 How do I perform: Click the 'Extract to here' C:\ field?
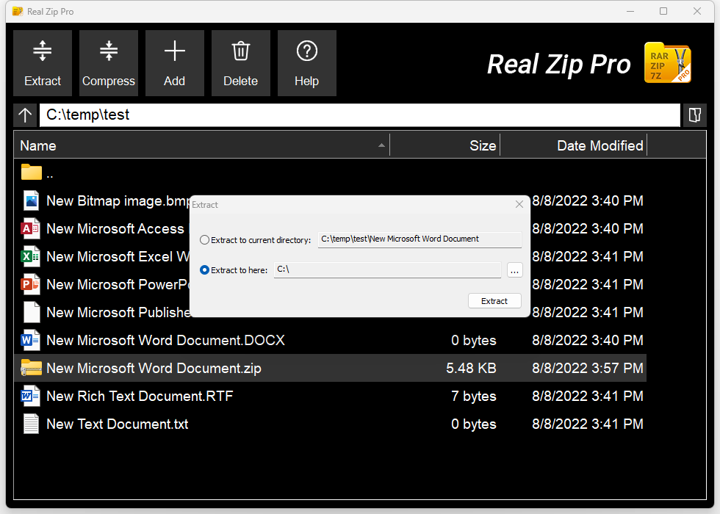click(x=388, y=269)
